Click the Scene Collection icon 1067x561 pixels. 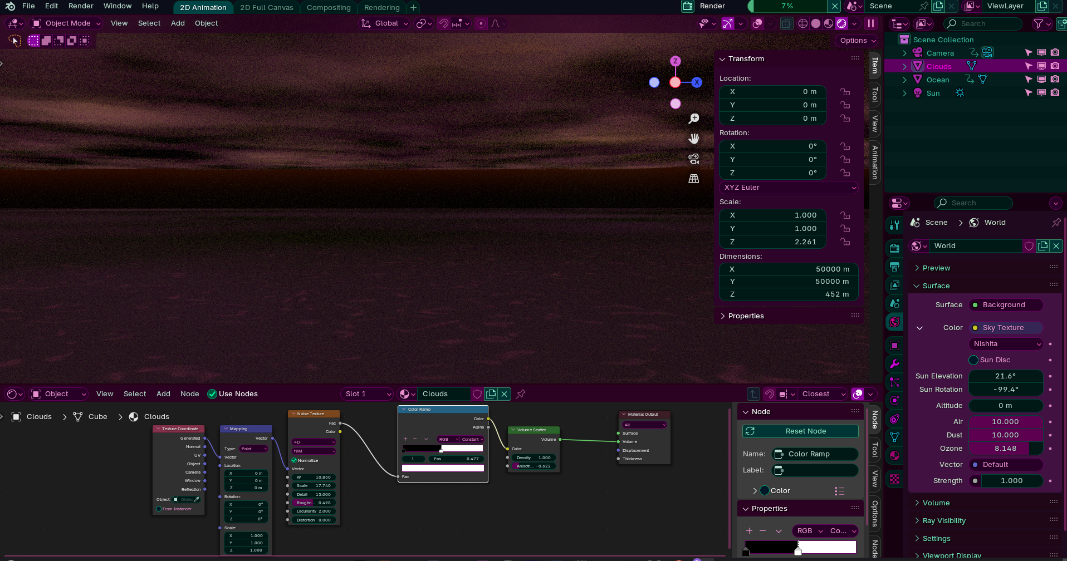point(904,40)
